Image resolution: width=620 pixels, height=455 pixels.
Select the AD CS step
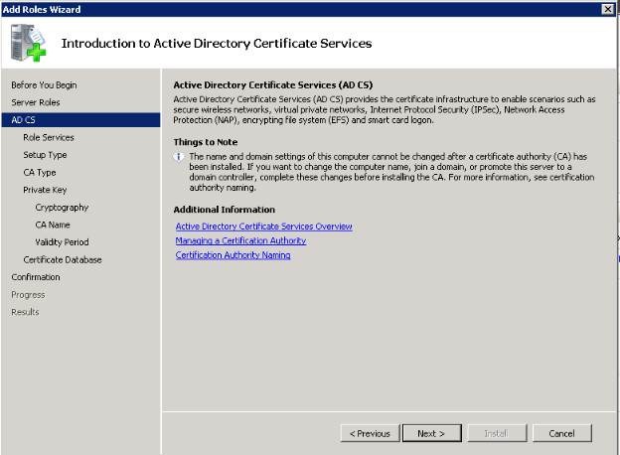coord(23,120)
